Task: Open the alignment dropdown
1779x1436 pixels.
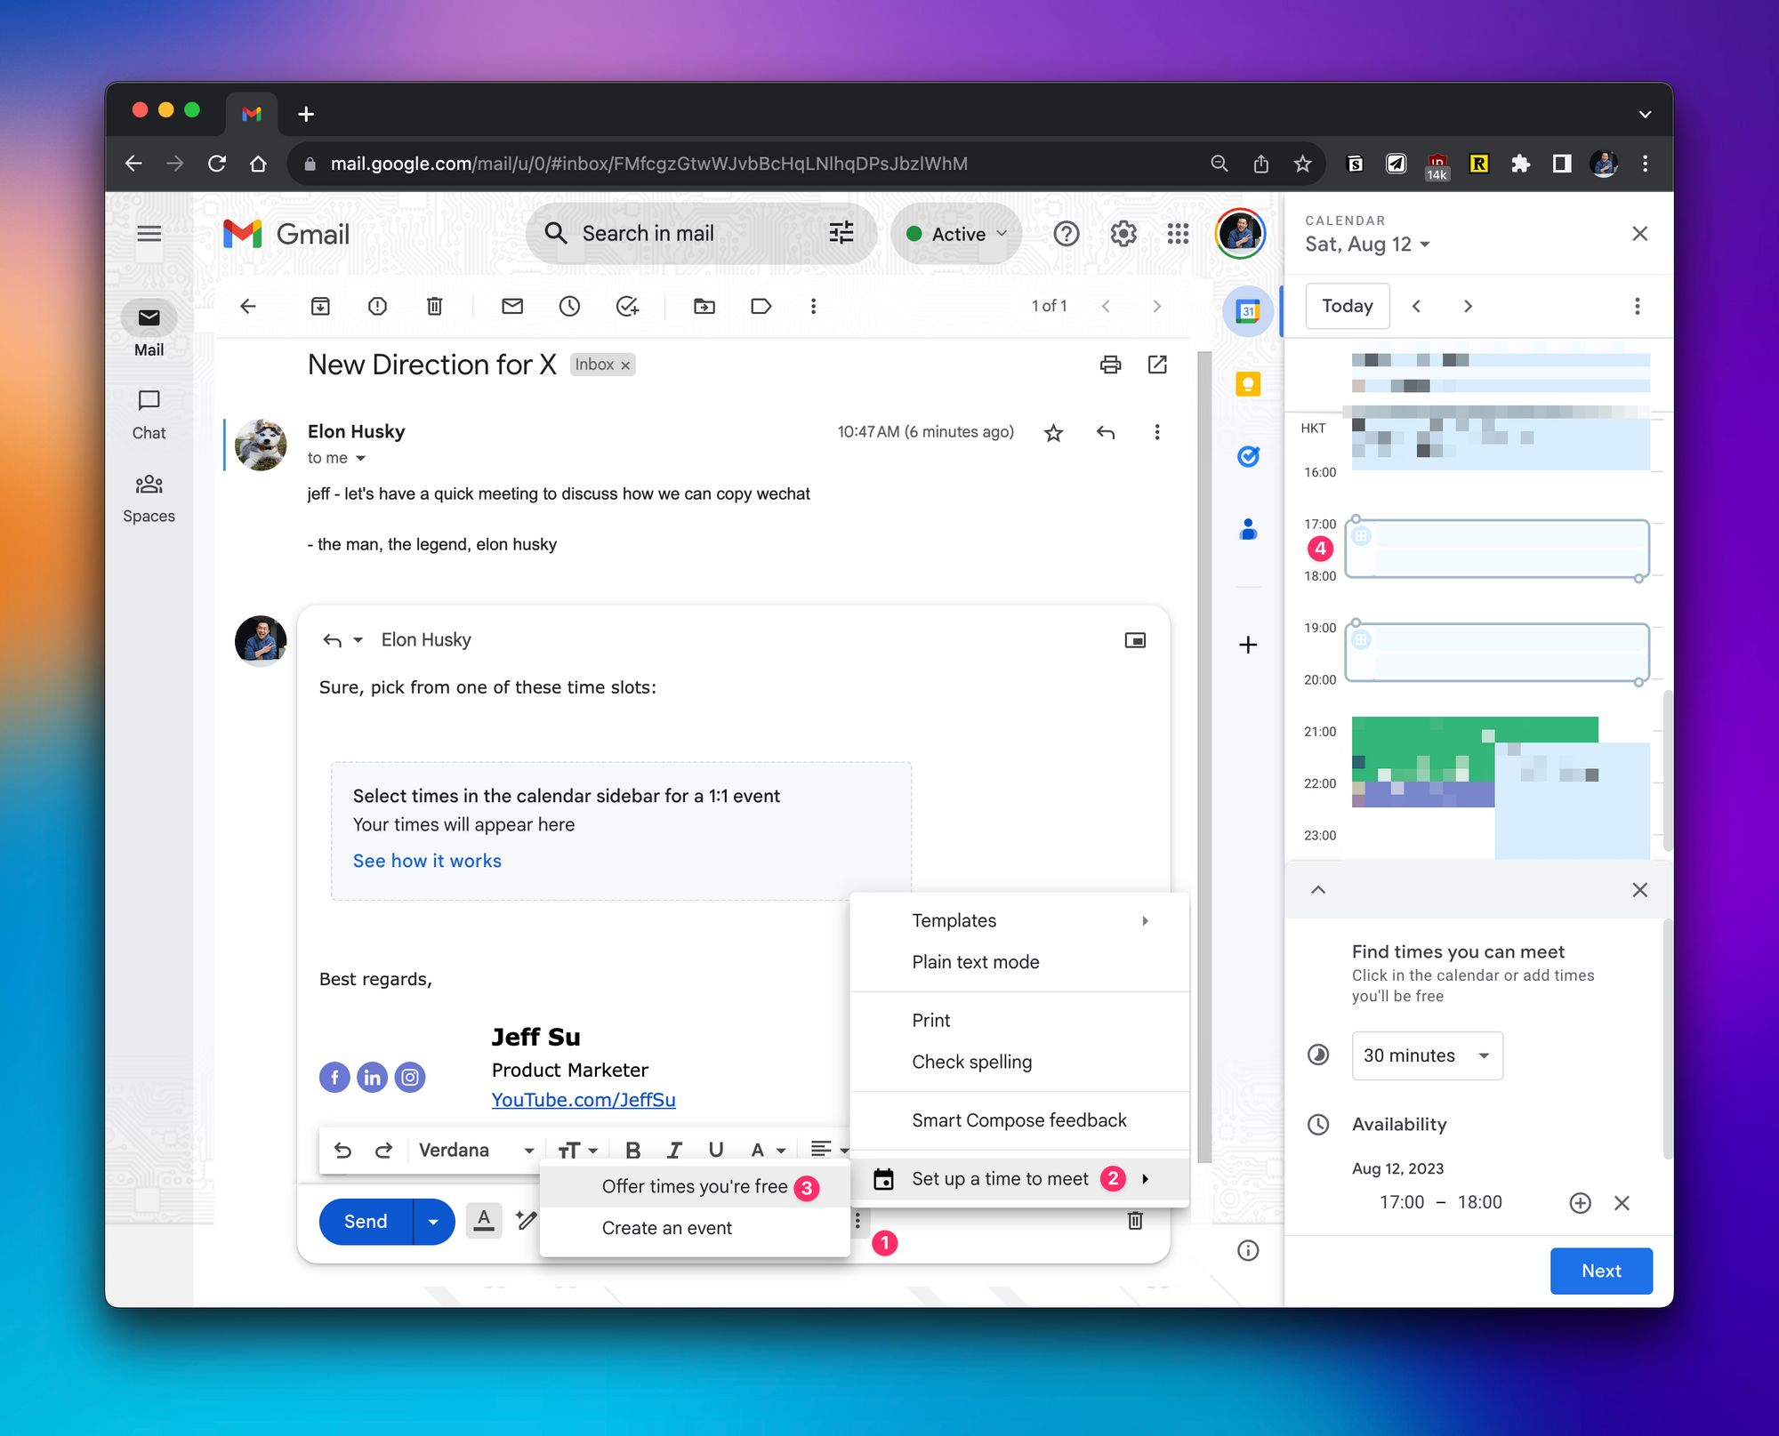Action: tap(829, 1151)
